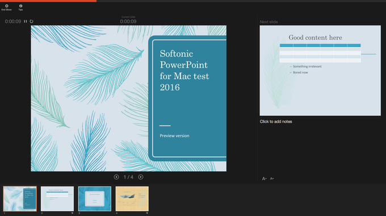Click the End Show button
The height and width of the screenshot is (216, 386).
pos(6,7)
